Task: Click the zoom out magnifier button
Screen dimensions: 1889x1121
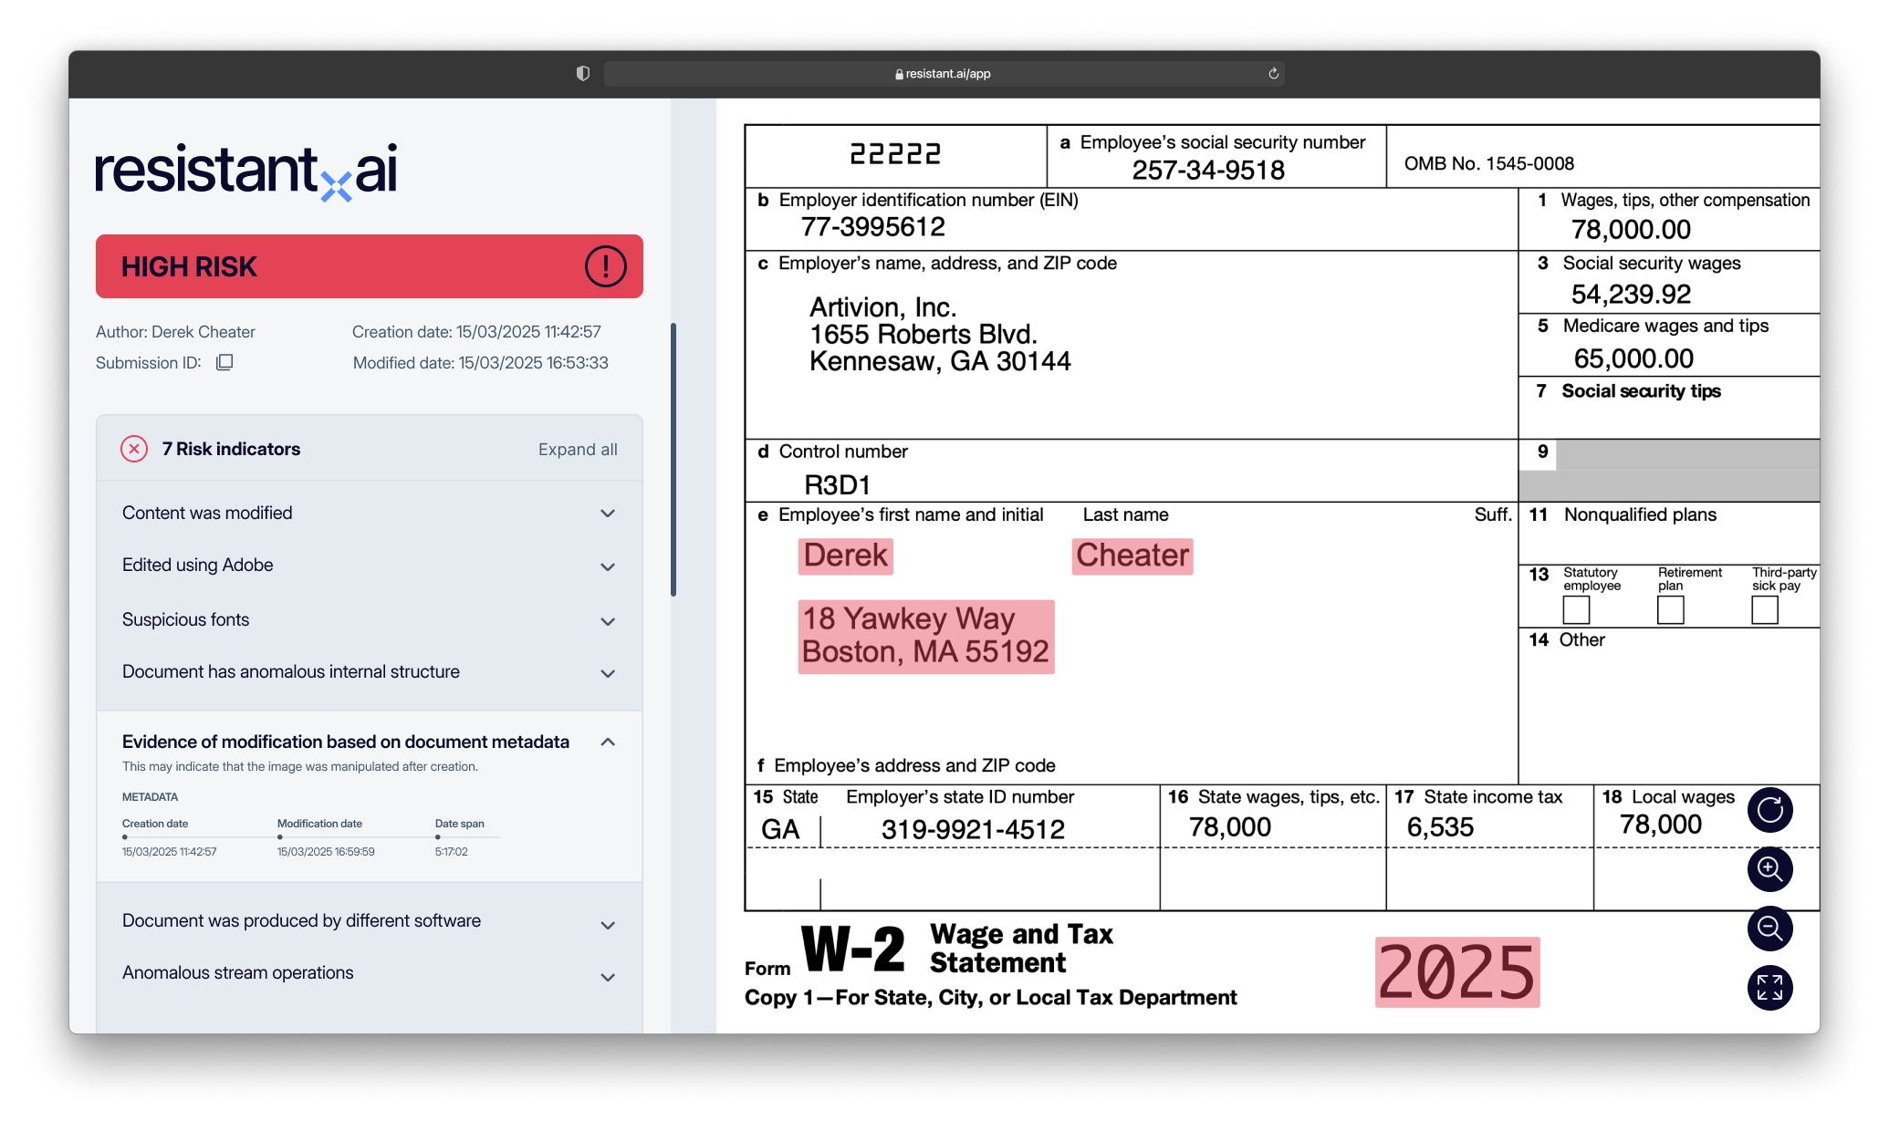Action: tap(1769, 929)
